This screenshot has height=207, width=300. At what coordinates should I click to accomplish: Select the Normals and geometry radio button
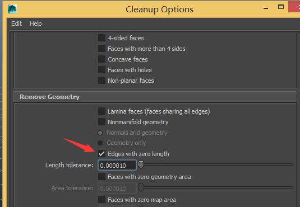click(100, 133)
